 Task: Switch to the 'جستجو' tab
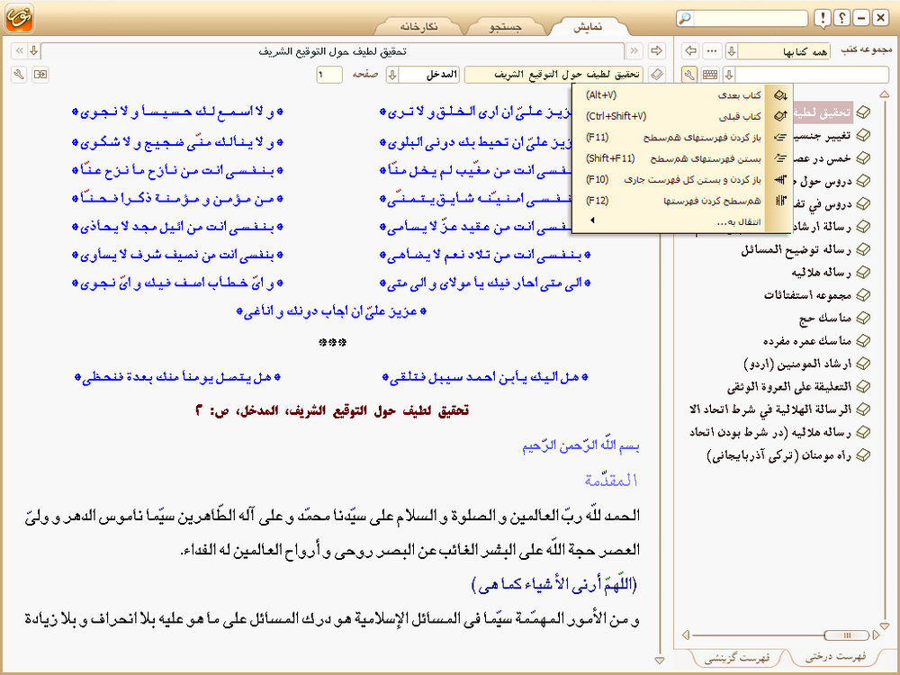pos(505,26)
